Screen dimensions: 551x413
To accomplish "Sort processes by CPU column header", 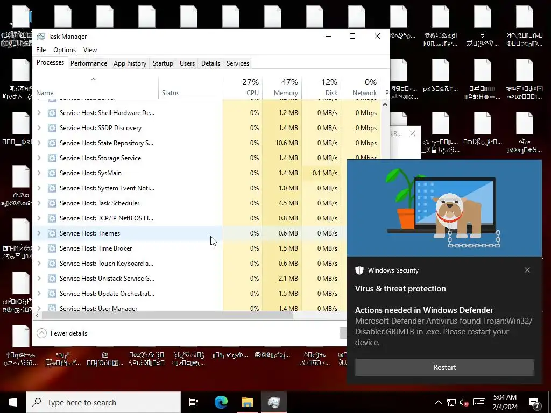I will [x=243, y=87].
